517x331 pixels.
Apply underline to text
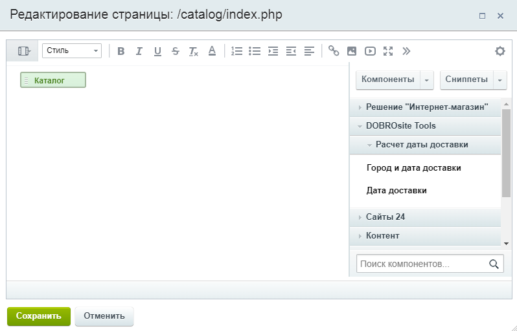click(157, 51)
